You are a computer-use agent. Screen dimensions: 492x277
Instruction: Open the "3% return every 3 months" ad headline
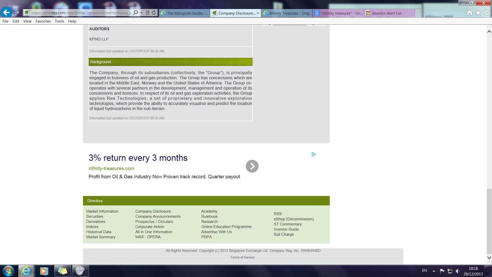[x=138, y=158]
